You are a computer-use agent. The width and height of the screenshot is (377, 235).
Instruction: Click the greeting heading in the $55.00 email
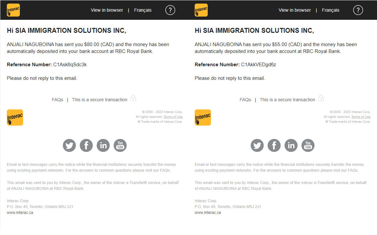pyautogui.click(x=254, y=31)
